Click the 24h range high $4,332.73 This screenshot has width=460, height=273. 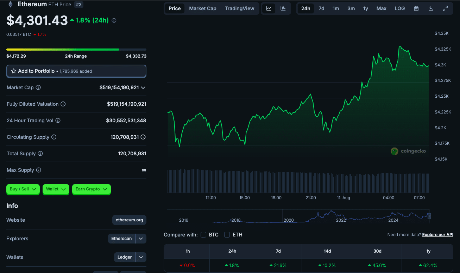[x=136, y=56]
